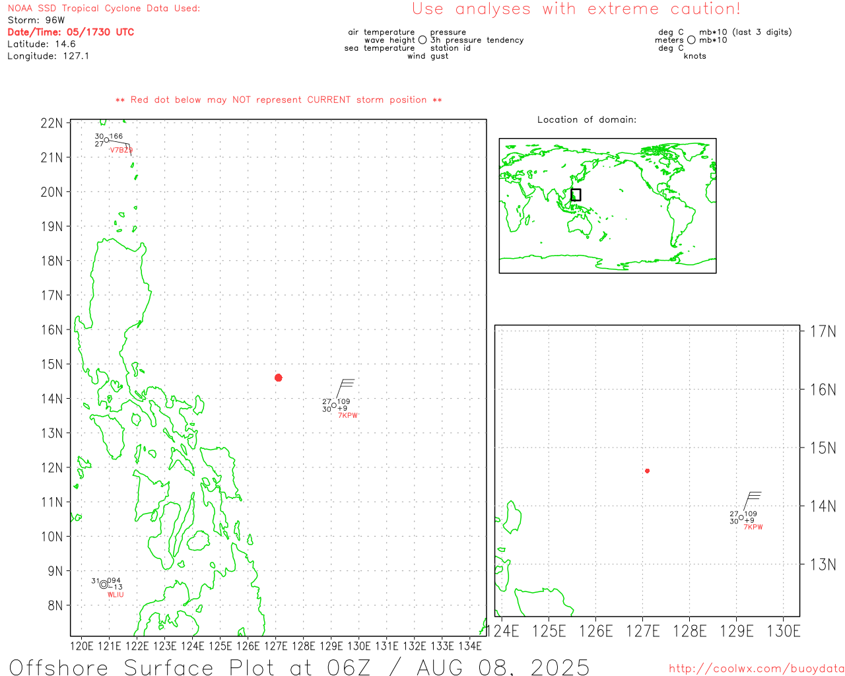Viewport: 845px width, 676px height.
Task: Click 'knots' units label
Action: 694,56
